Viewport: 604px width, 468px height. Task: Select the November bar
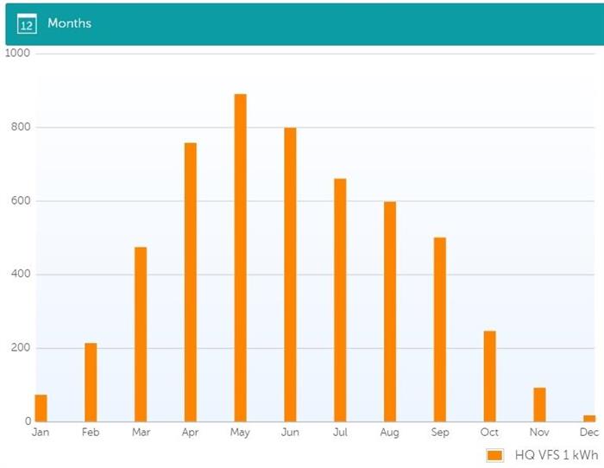coord(539,404)
